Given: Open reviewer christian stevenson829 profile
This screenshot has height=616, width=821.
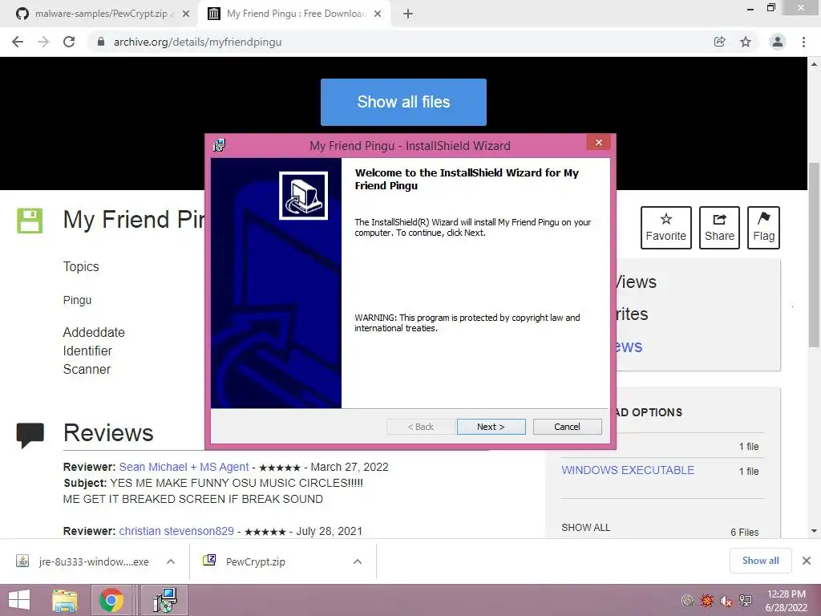Looking at the screenshot, I should [176, 531].
